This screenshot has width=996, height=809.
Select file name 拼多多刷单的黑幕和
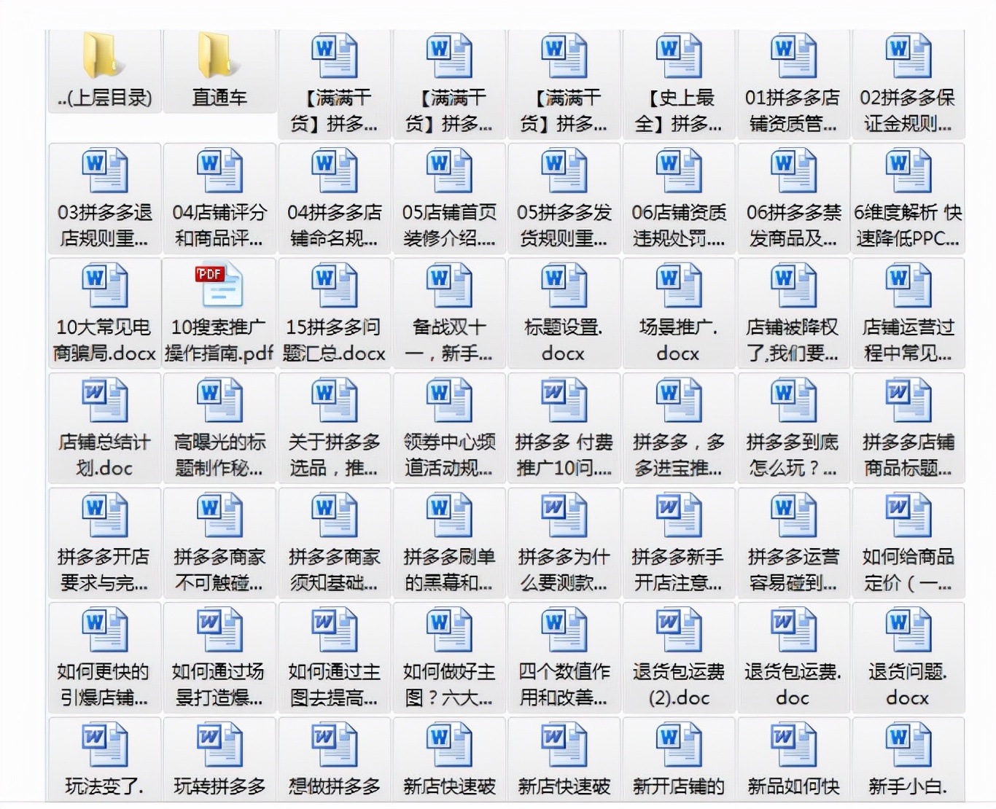tap(449, 569)
